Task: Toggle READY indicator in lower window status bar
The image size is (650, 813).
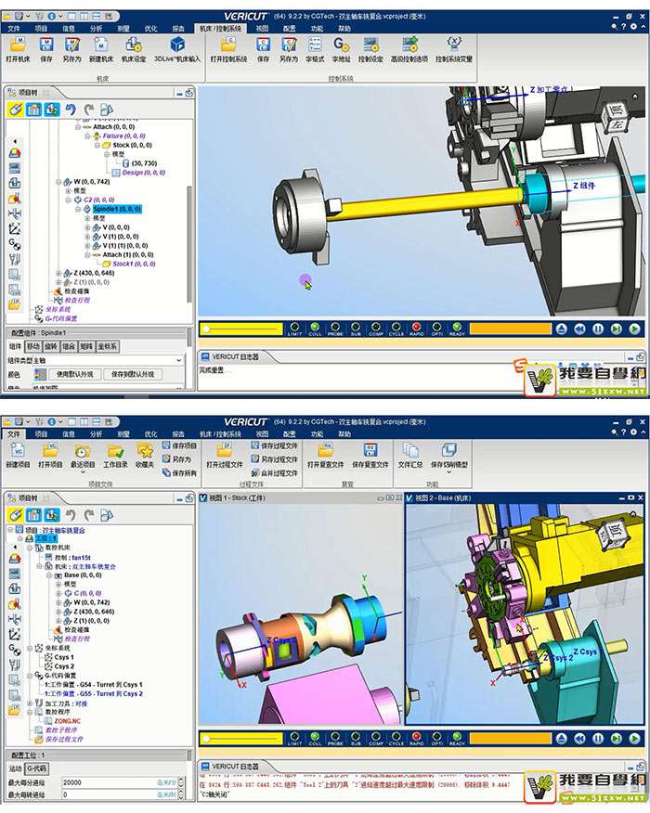Action: [457, 737]
